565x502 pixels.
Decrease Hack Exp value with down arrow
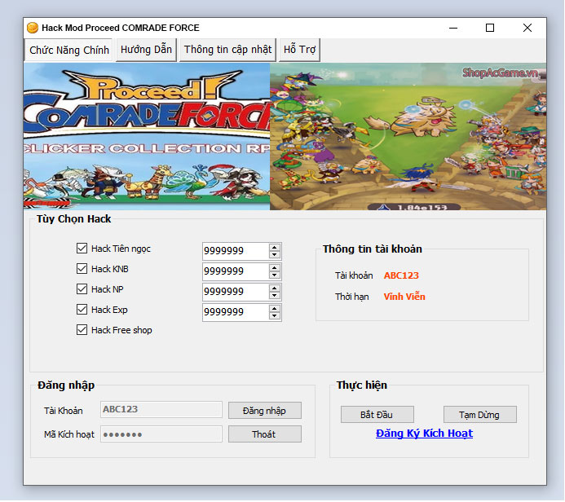tap(275, 316)
